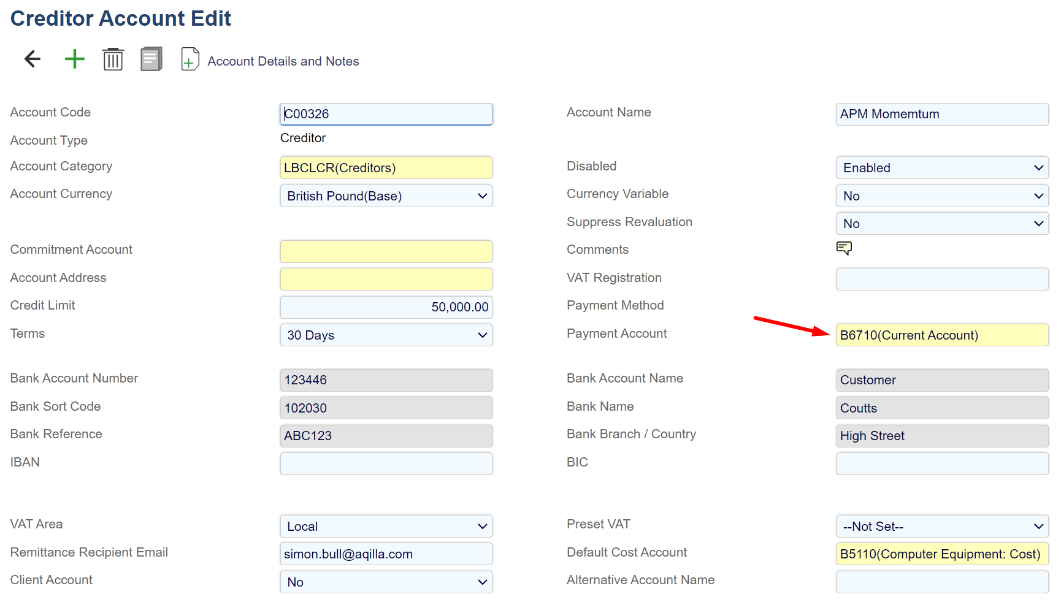Open the Preset VAT dropdown
The image size is (1061, 605).
click(x=941, y=527)
